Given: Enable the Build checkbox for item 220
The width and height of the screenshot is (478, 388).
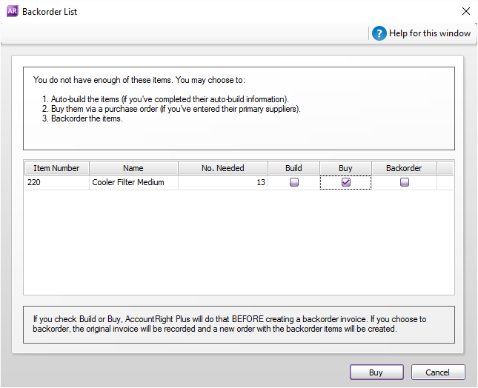Looking at the screenshot, I should (x=294, y=182).
